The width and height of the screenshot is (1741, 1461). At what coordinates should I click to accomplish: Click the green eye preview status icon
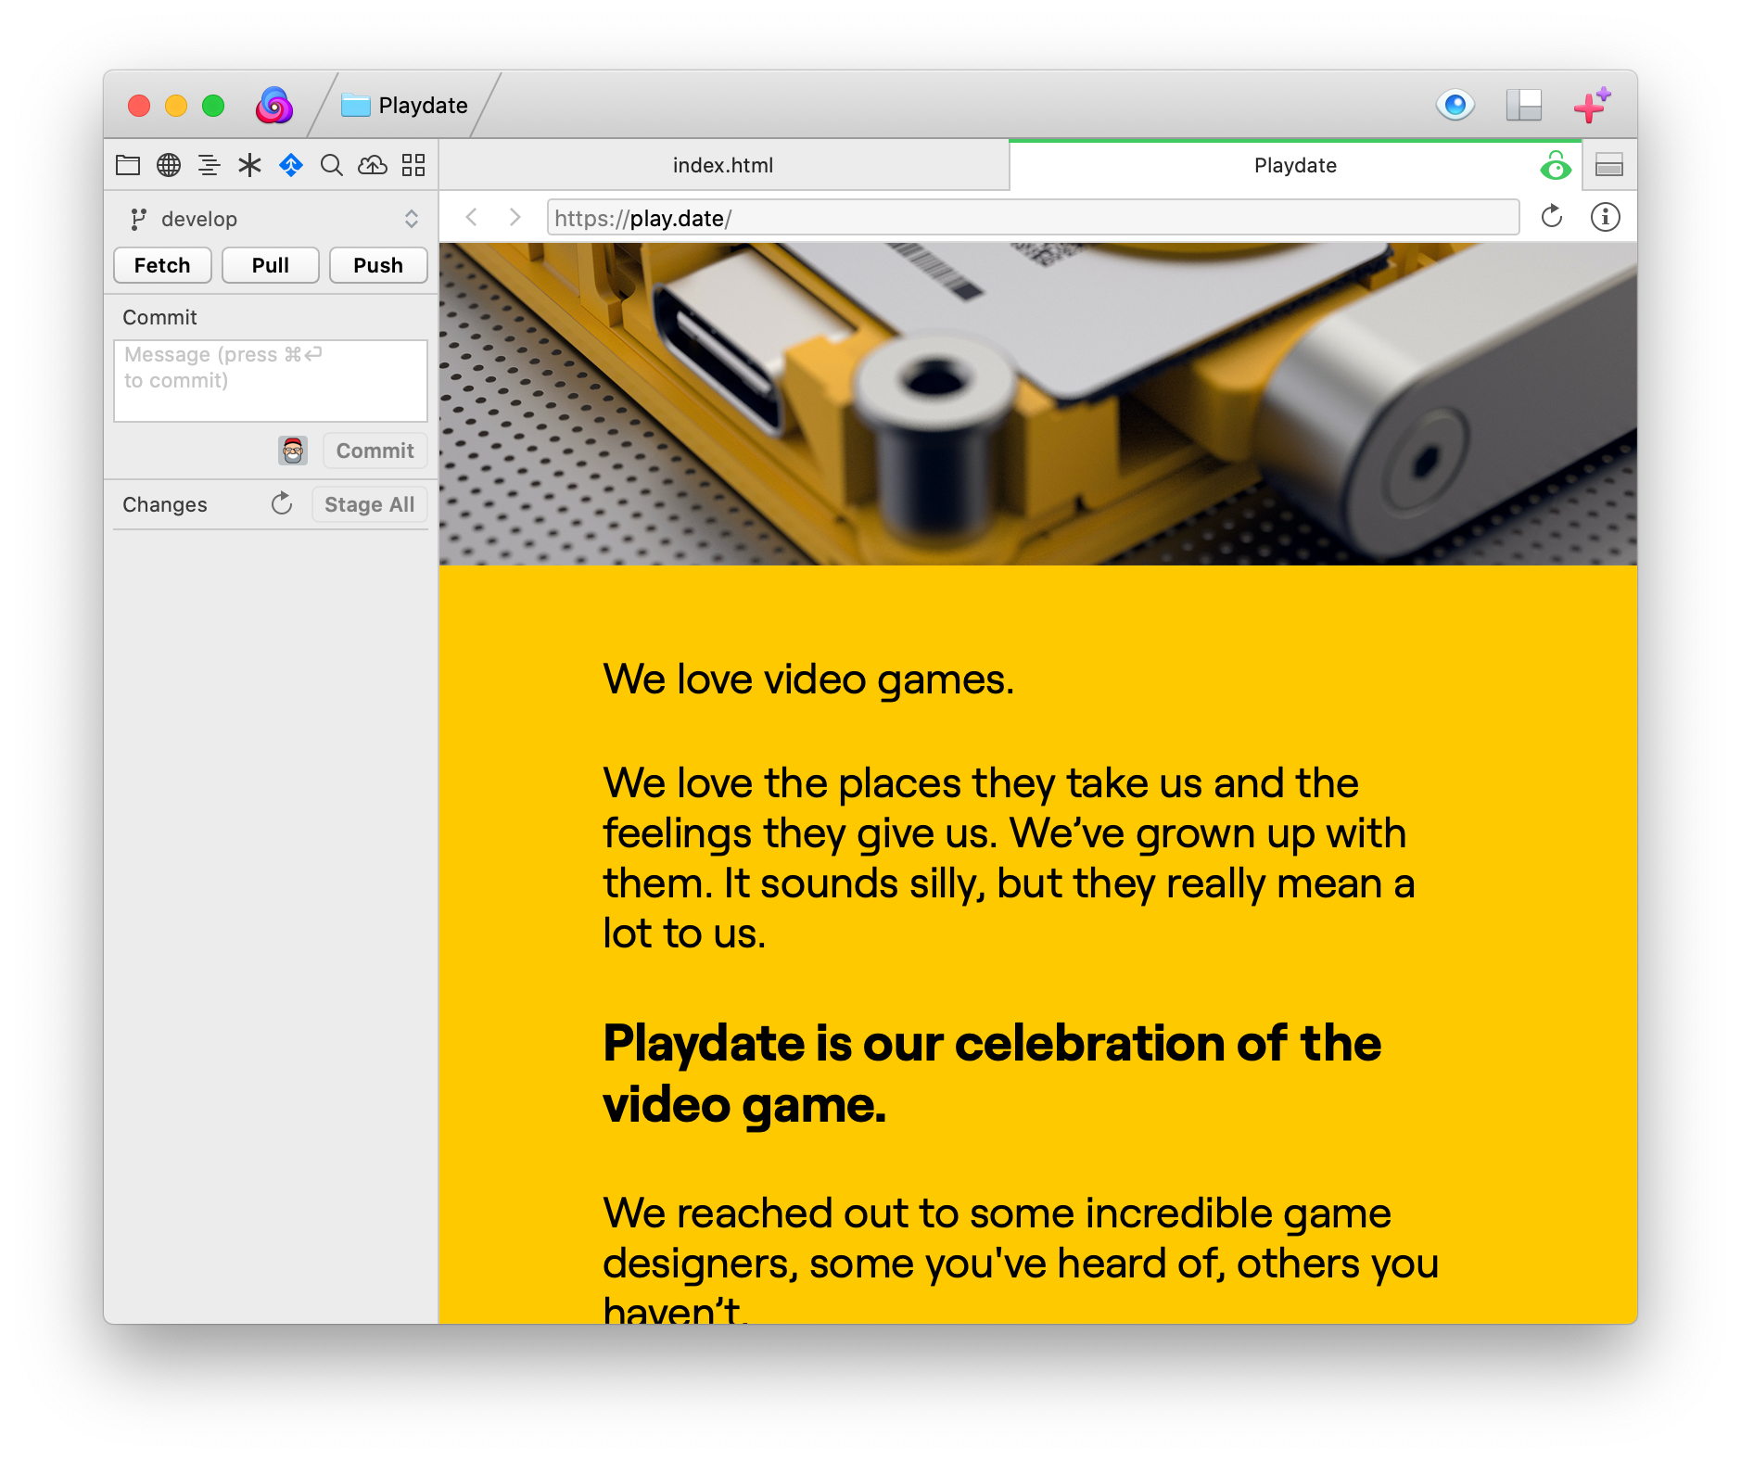pos(1556,166)
